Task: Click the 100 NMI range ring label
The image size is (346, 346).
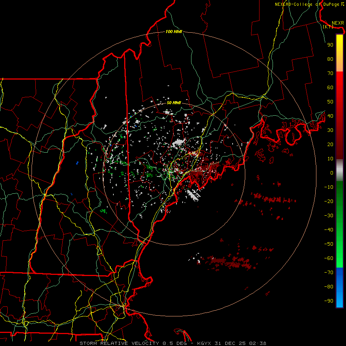Action: (x=174, y=32)
